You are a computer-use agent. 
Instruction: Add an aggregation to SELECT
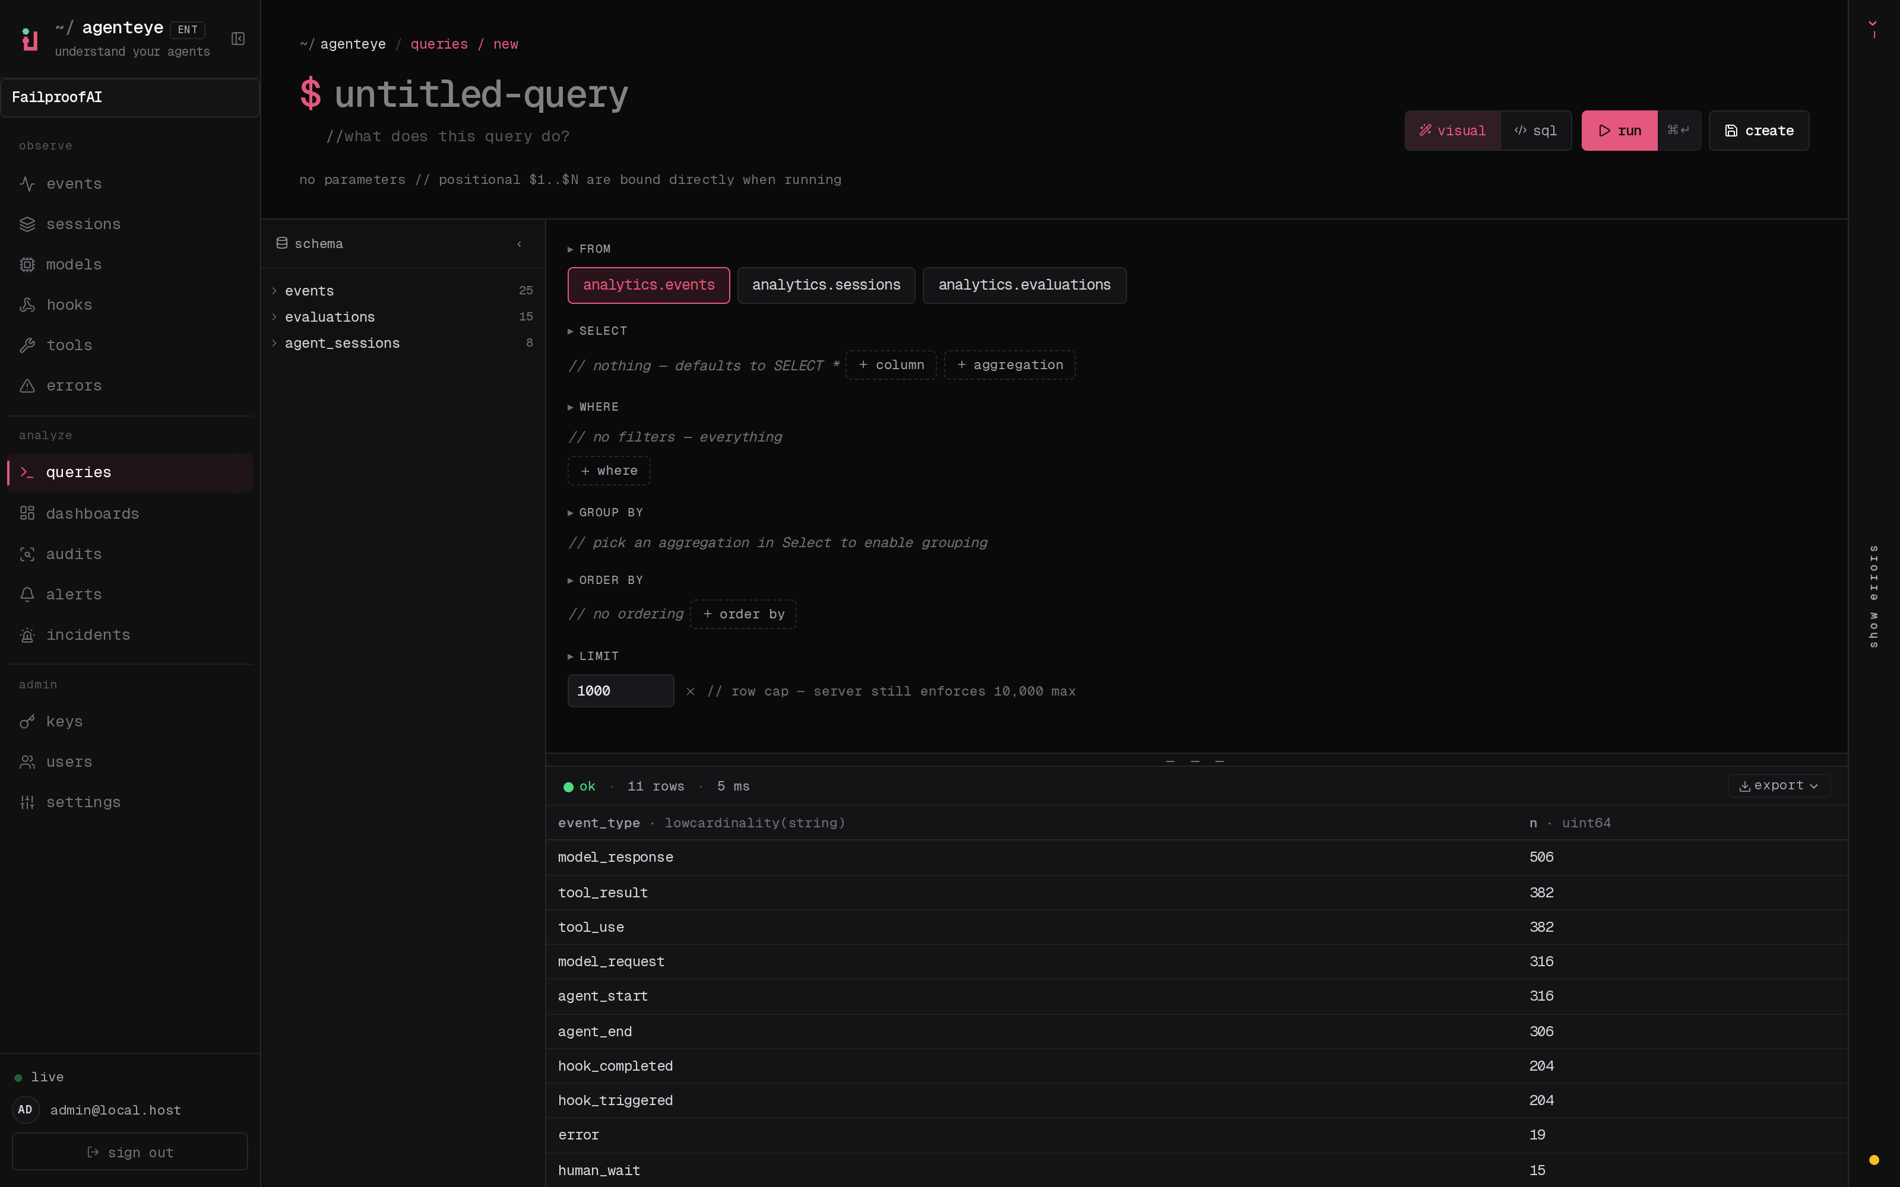(1009, 365)
